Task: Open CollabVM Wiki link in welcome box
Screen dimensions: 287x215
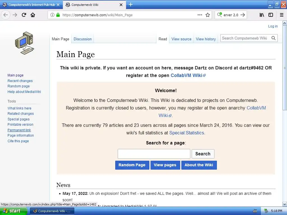Action: pos(256,108)
